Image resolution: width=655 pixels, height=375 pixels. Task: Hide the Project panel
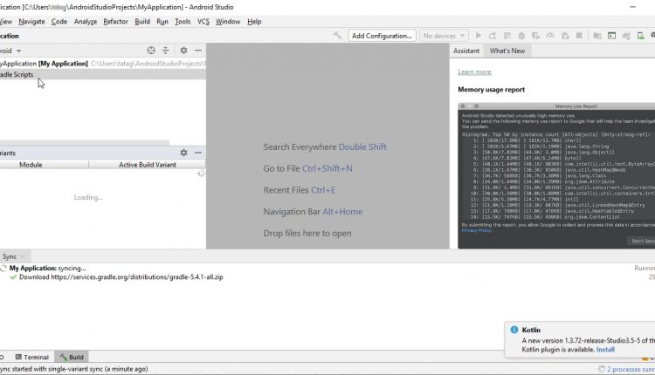[198, 51]
